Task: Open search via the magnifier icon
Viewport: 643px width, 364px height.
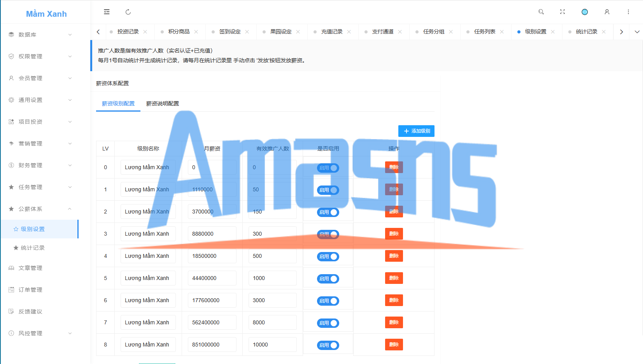Action: click(541, 12)
